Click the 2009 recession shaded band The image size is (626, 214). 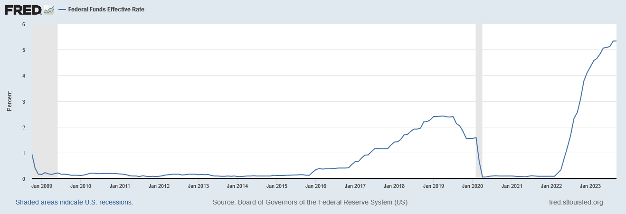tap(45, 101)
